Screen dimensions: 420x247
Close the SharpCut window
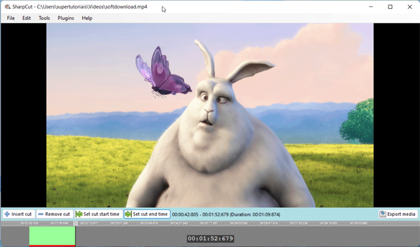click(410, 6)
